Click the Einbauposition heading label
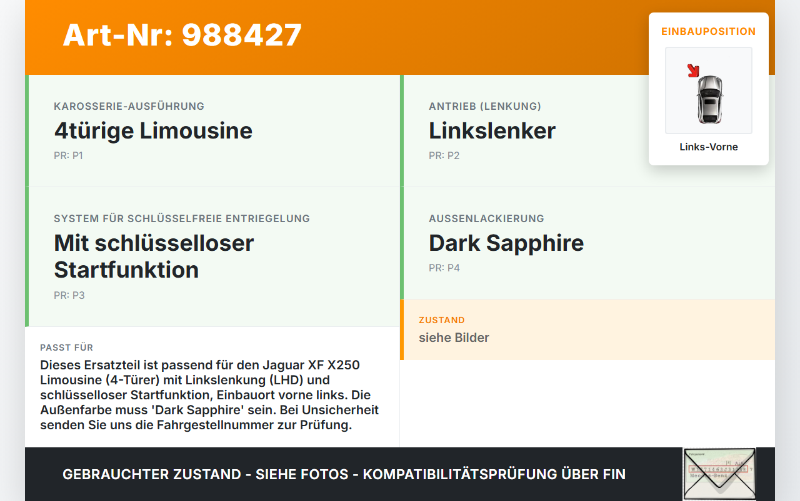The width and height of the screenshot is (800, 501). pos(708,31)
